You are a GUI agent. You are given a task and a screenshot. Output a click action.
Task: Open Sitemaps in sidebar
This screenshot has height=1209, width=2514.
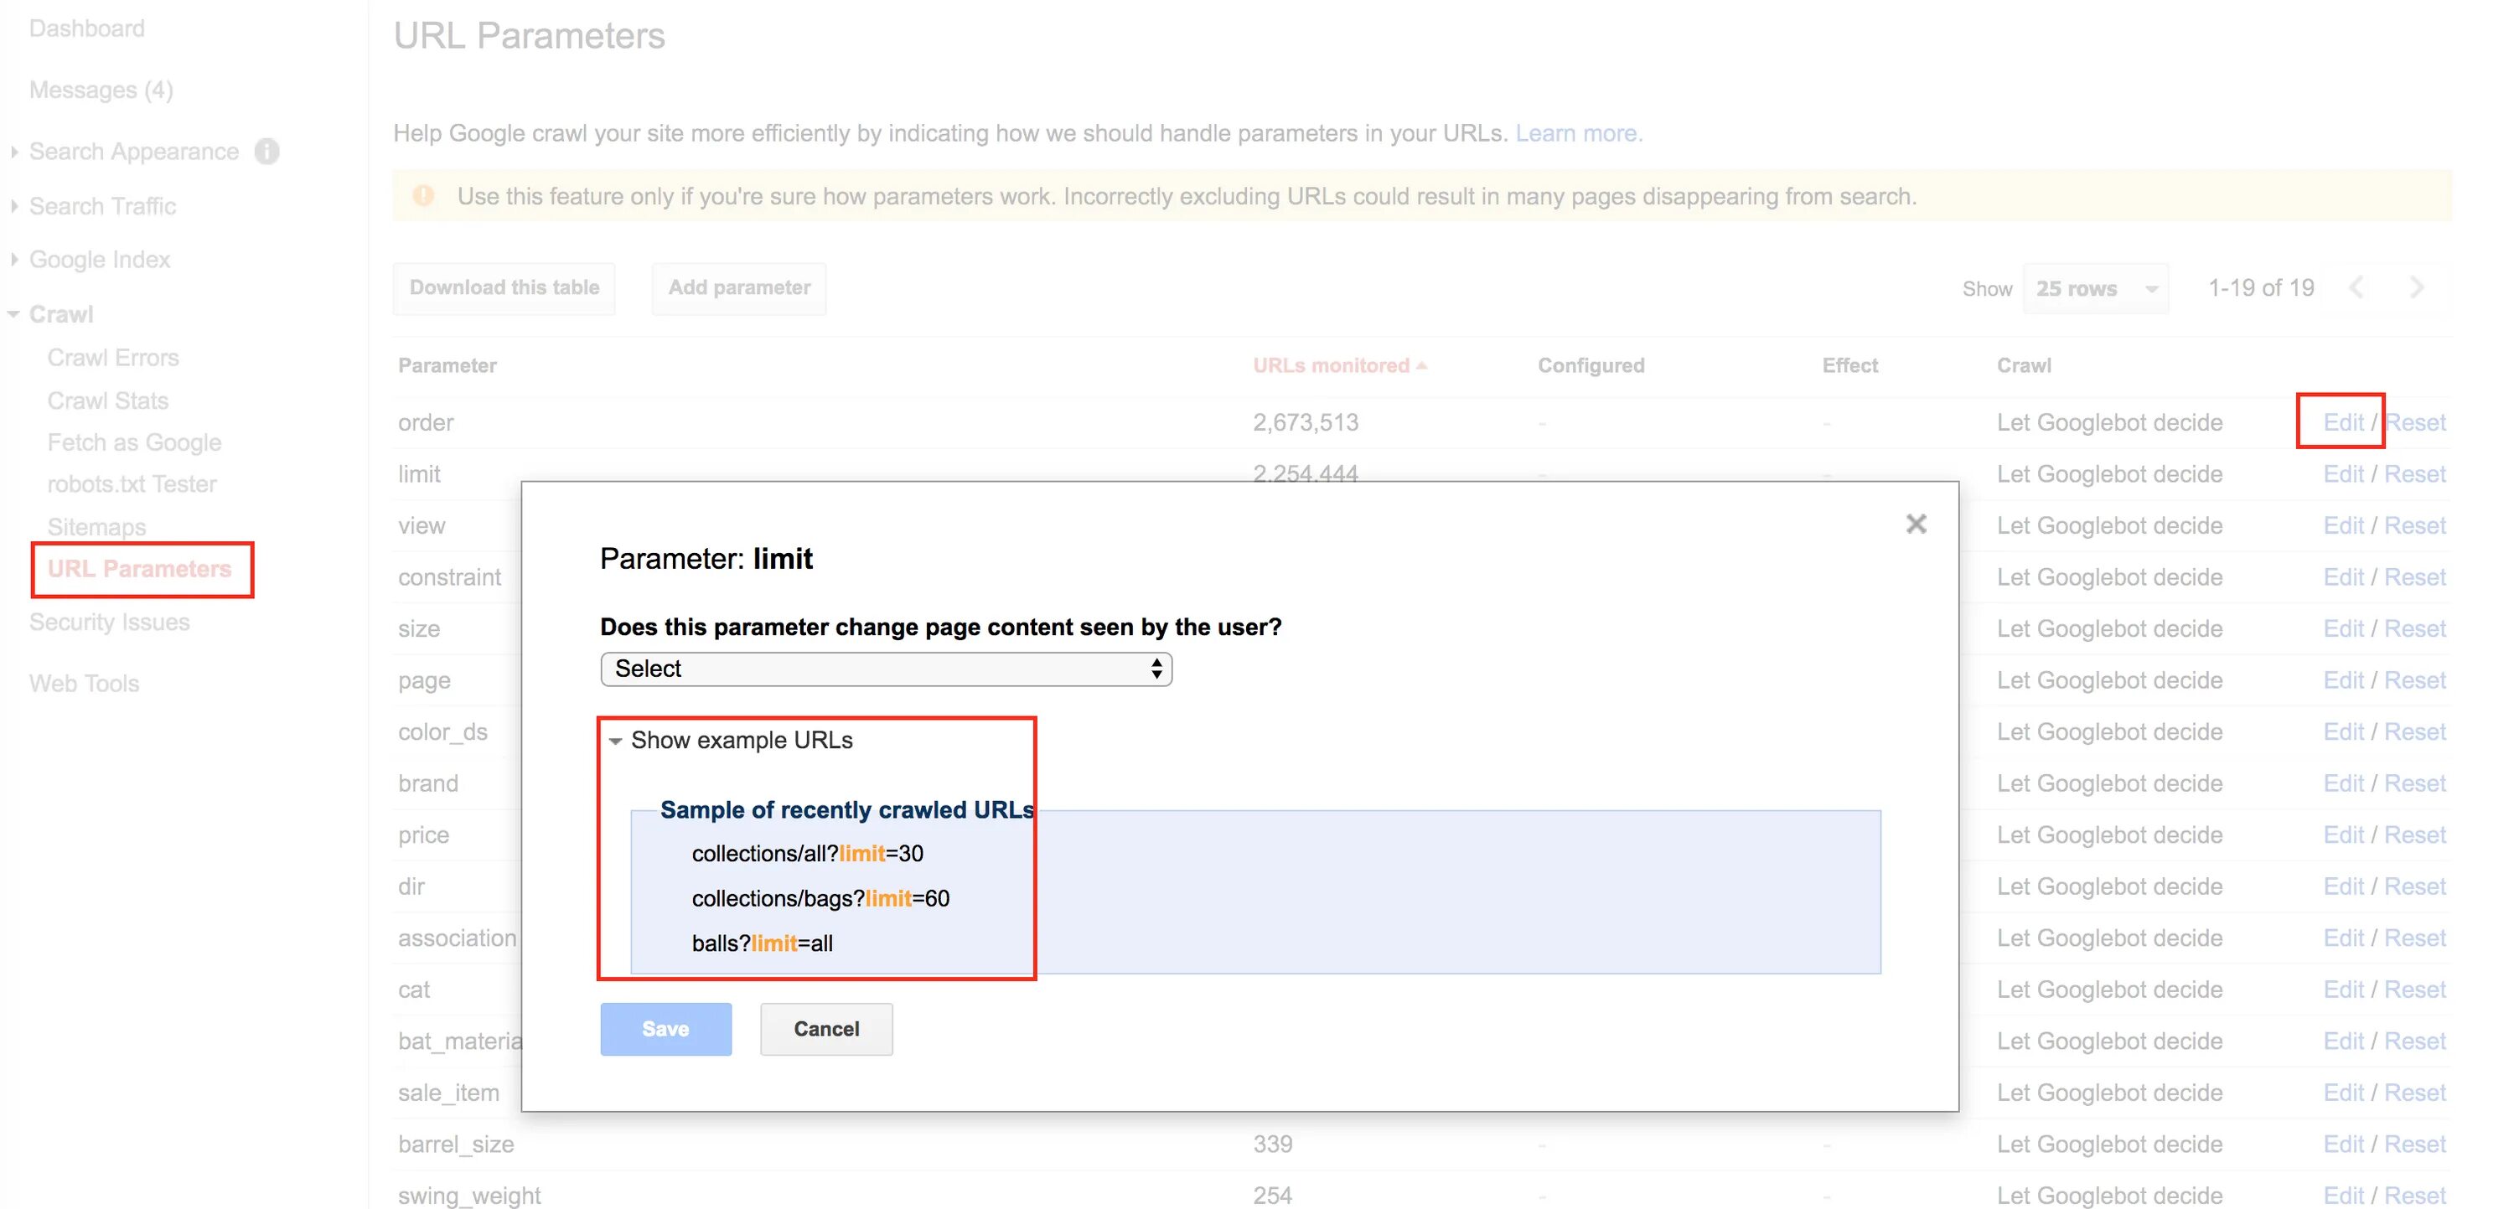96,527
